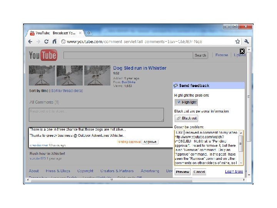Open the Chrome wrench settings menu
The width and height of the screenshot is (277, 208).
pos(247,41)
